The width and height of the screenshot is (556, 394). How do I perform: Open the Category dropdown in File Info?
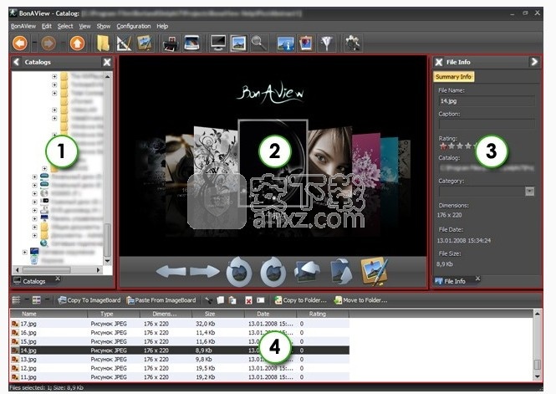click(529, 192)
